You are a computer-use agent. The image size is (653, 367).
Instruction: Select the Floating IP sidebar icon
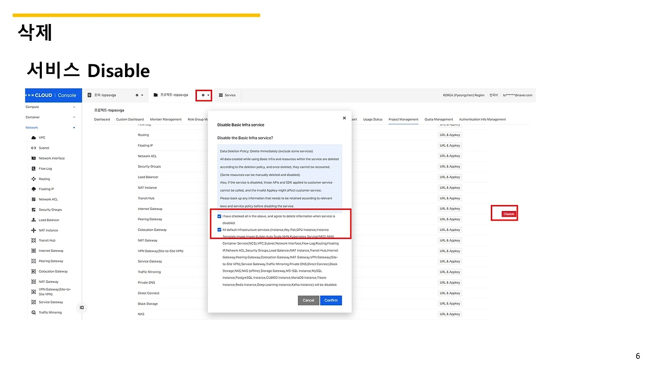pyautogui.click(x=34, y=189)
